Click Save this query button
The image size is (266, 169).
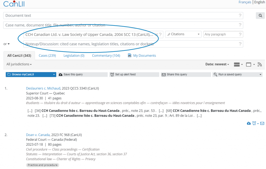pyautogui.click(x=82, y=74)
